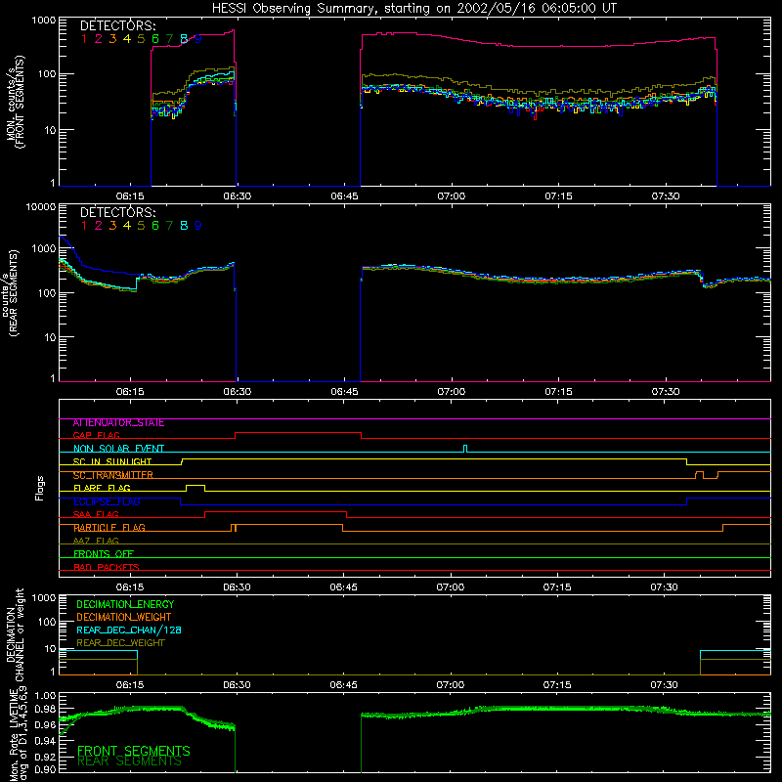Select detector 2 in front segments legend

pyautogui.click(x=99, y=38)
